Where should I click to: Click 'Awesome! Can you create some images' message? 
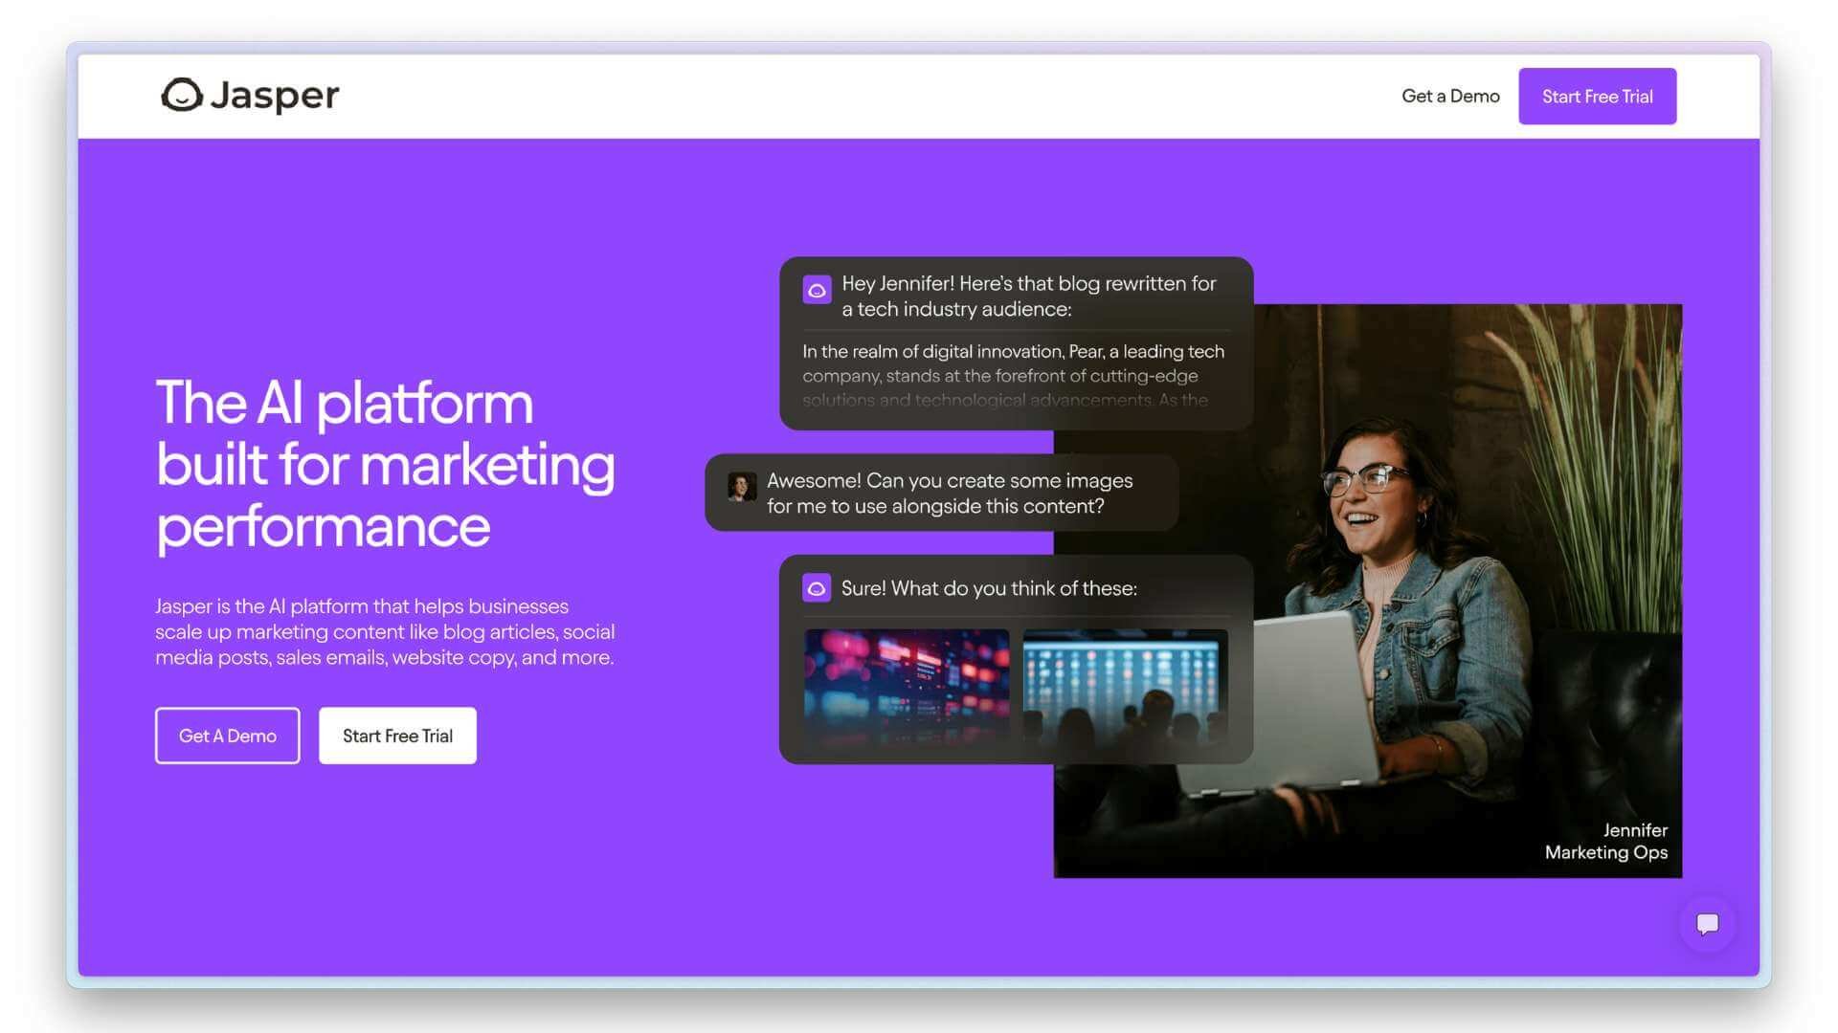pyautogui.click(x=949, y=493)
